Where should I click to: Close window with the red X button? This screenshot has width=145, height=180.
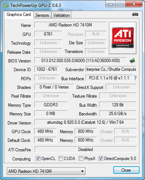pos(134,4)
